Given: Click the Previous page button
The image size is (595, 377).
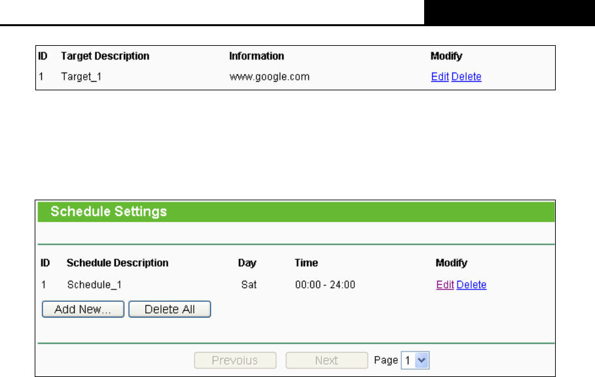Looking at the screenshot, I should 235,361.
